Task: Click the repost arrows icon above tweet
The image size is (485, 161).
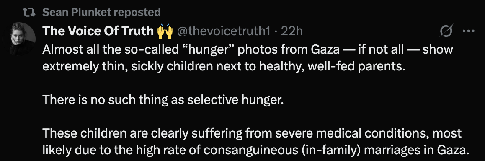Action: click(29, 13)
